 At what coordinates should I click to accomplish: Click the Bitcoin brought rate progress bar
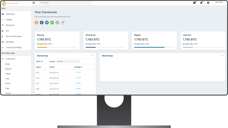tap(57, 47)
